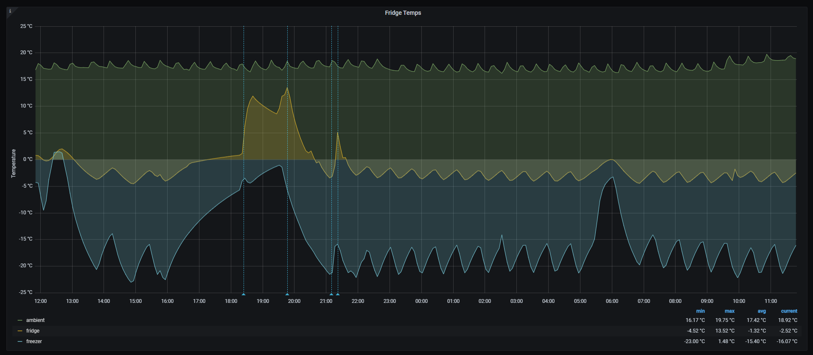Open color picker for fridge series swatch
813x355 pixels.
[20, 331]
